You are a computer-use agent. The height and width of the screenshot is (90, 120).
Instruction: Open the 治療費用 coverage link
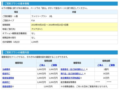6,69
